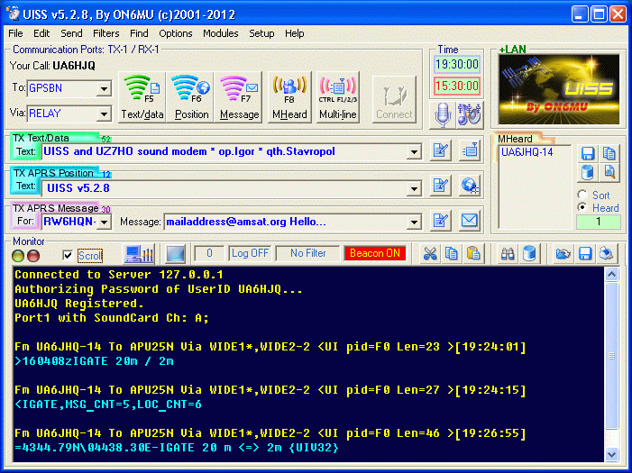Image resolution: width=632 pixels, height=473 pixels.
Task: Click the Log OFF button
Action: [250, 254]
